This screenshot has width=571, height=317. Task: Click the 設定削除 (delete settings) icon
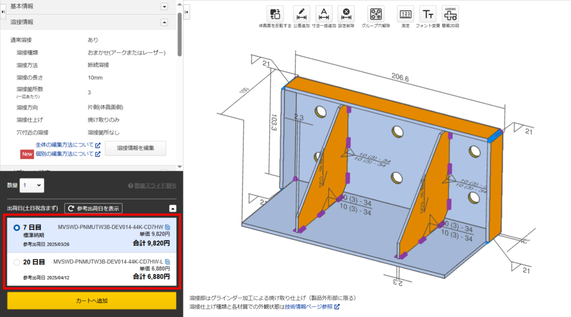point(346,14)
